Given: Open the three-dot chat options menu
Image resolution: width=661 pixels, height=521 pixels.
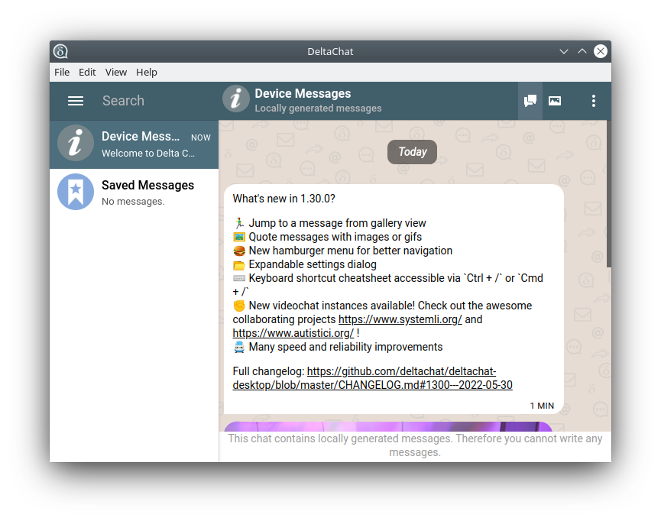Looking at the screenshot, I should (593, 101).
